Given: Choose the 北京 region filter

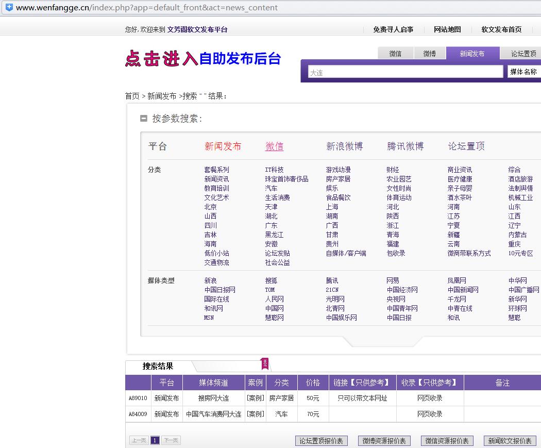Looking at the screenshot, I should click(x=210, y=207).
